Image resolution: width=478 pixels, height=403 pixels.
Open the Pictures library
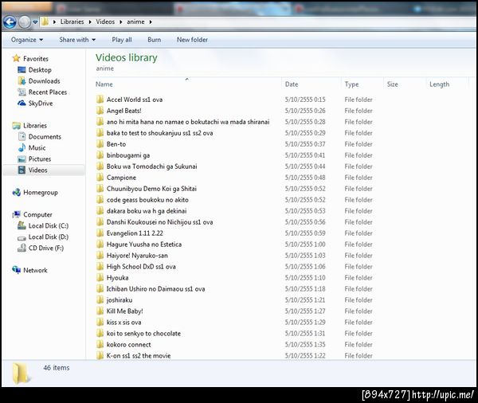coord(40,158)
